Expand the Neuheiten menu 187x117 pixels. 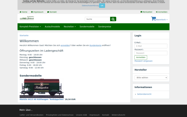pos(70,27)
